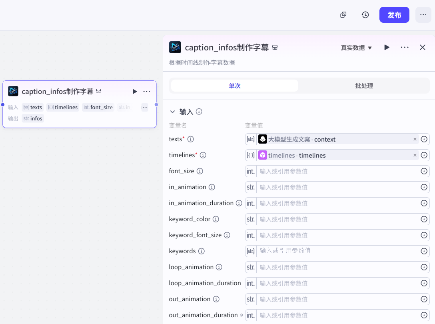Click the loop_animation value input field
The height and width of the screenshot is (324, 435).
coord(338,267)
